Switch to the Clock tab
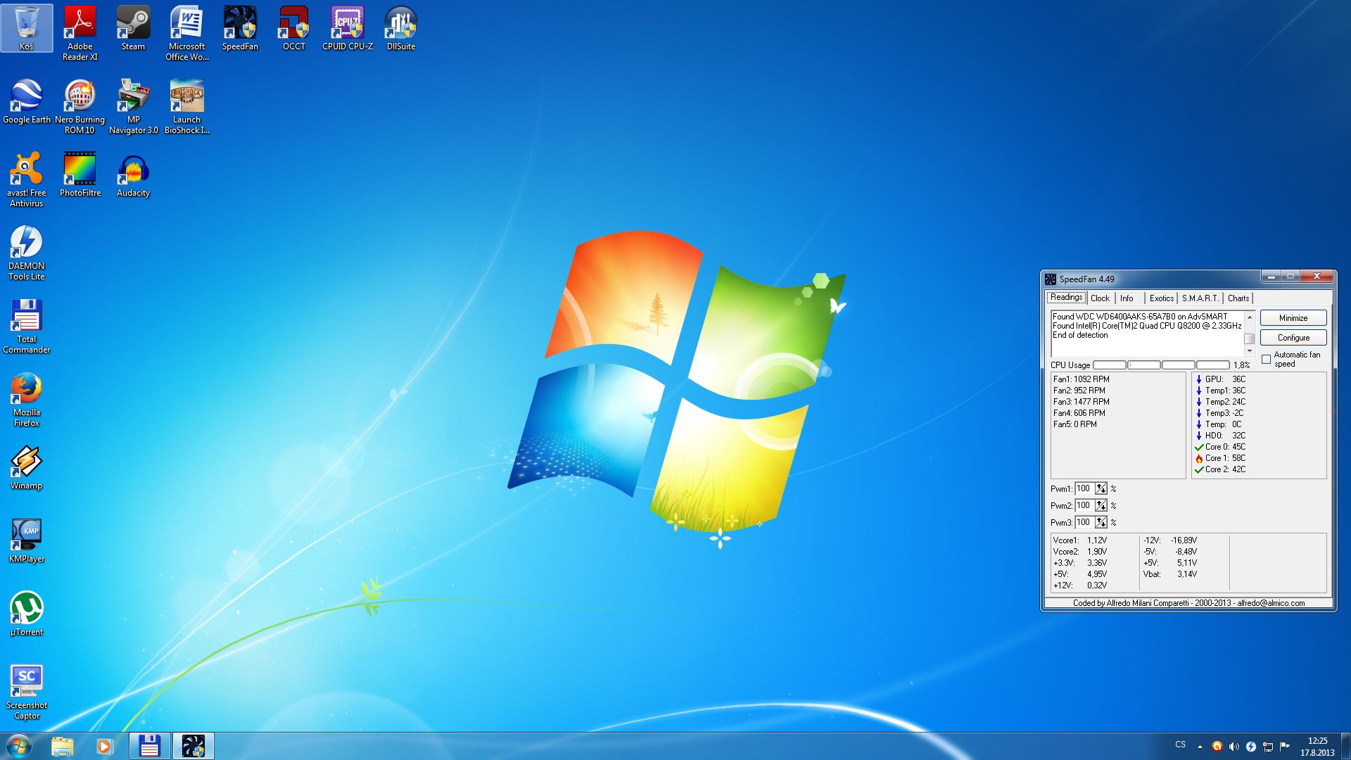This screenshot has width=1351, height=760. [1100, 298]
